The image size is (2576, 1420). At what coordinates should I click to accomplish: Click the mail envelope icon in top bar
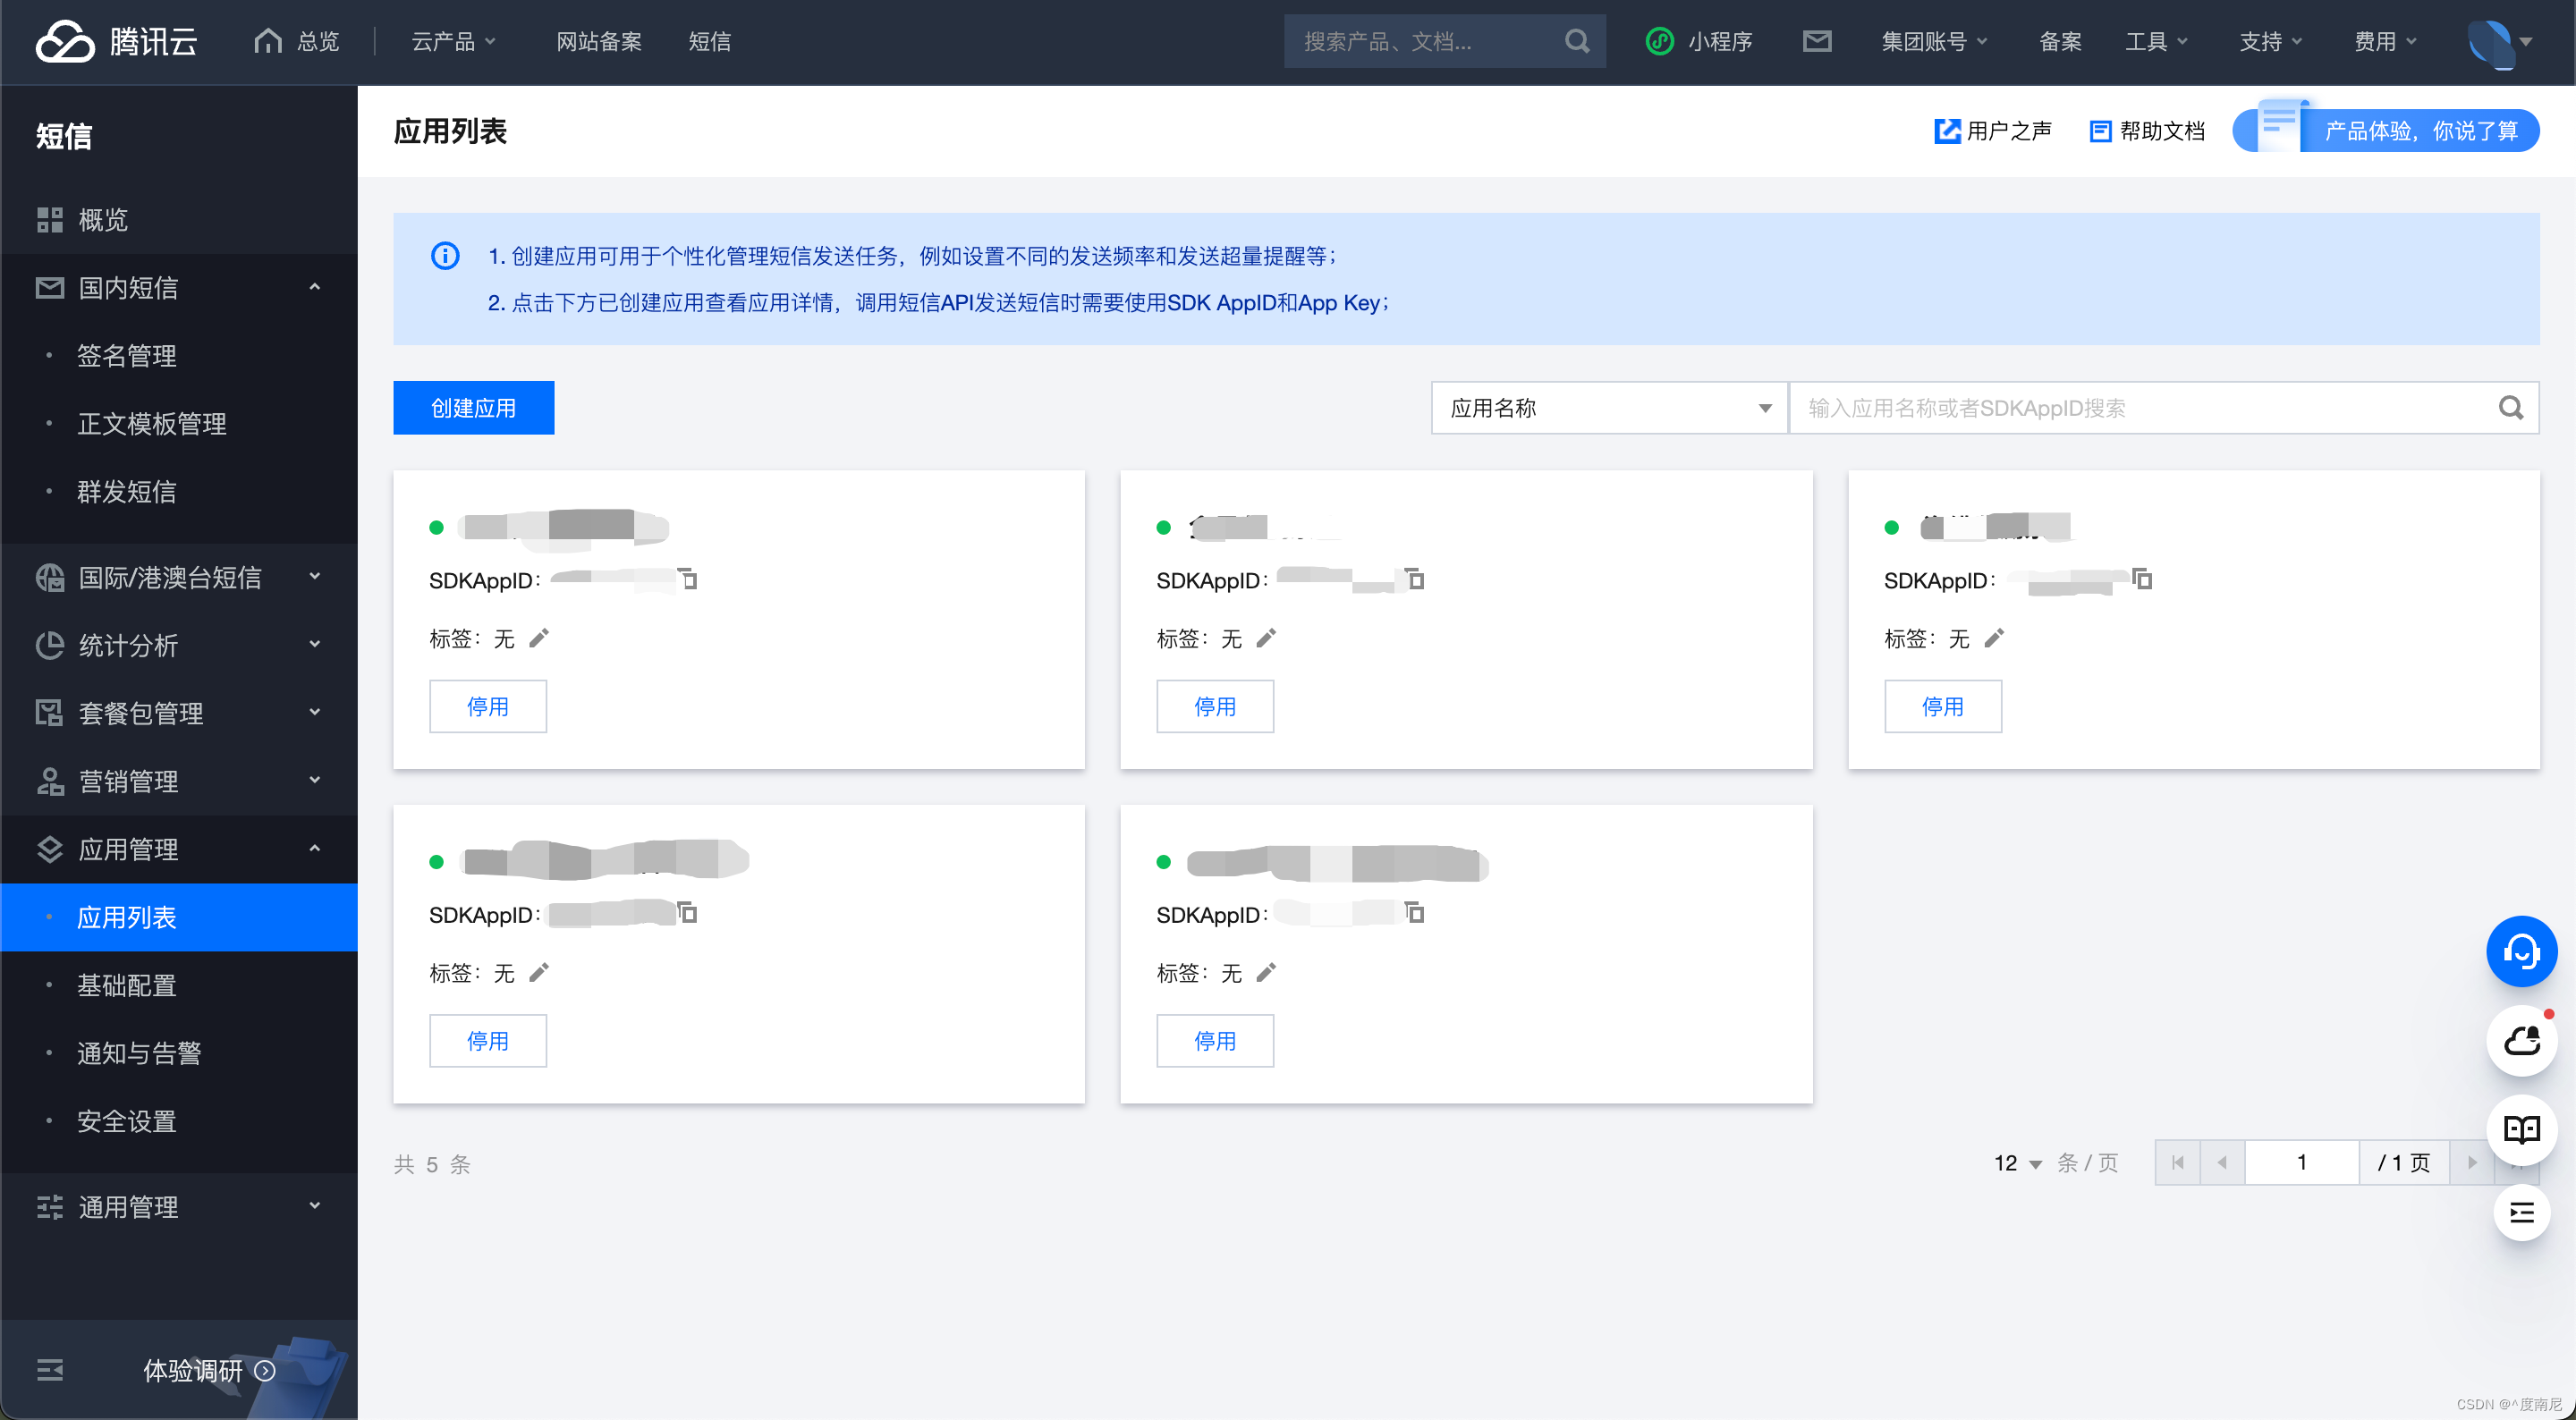(x=1816, y=41)
